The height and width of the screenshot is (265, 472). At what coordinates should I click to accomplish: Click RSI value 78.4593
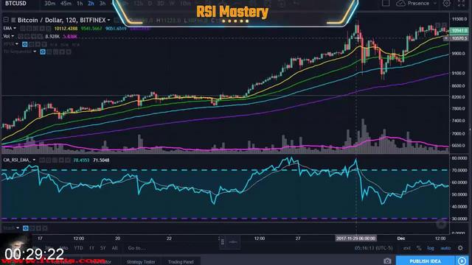81,160
